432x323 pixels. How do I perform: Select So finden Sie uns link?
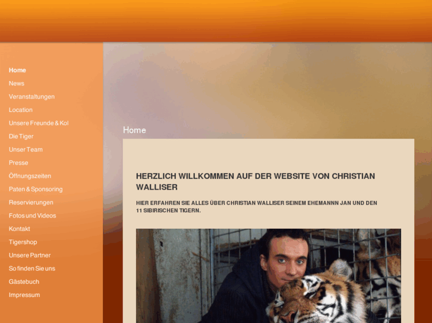[32, 268]
